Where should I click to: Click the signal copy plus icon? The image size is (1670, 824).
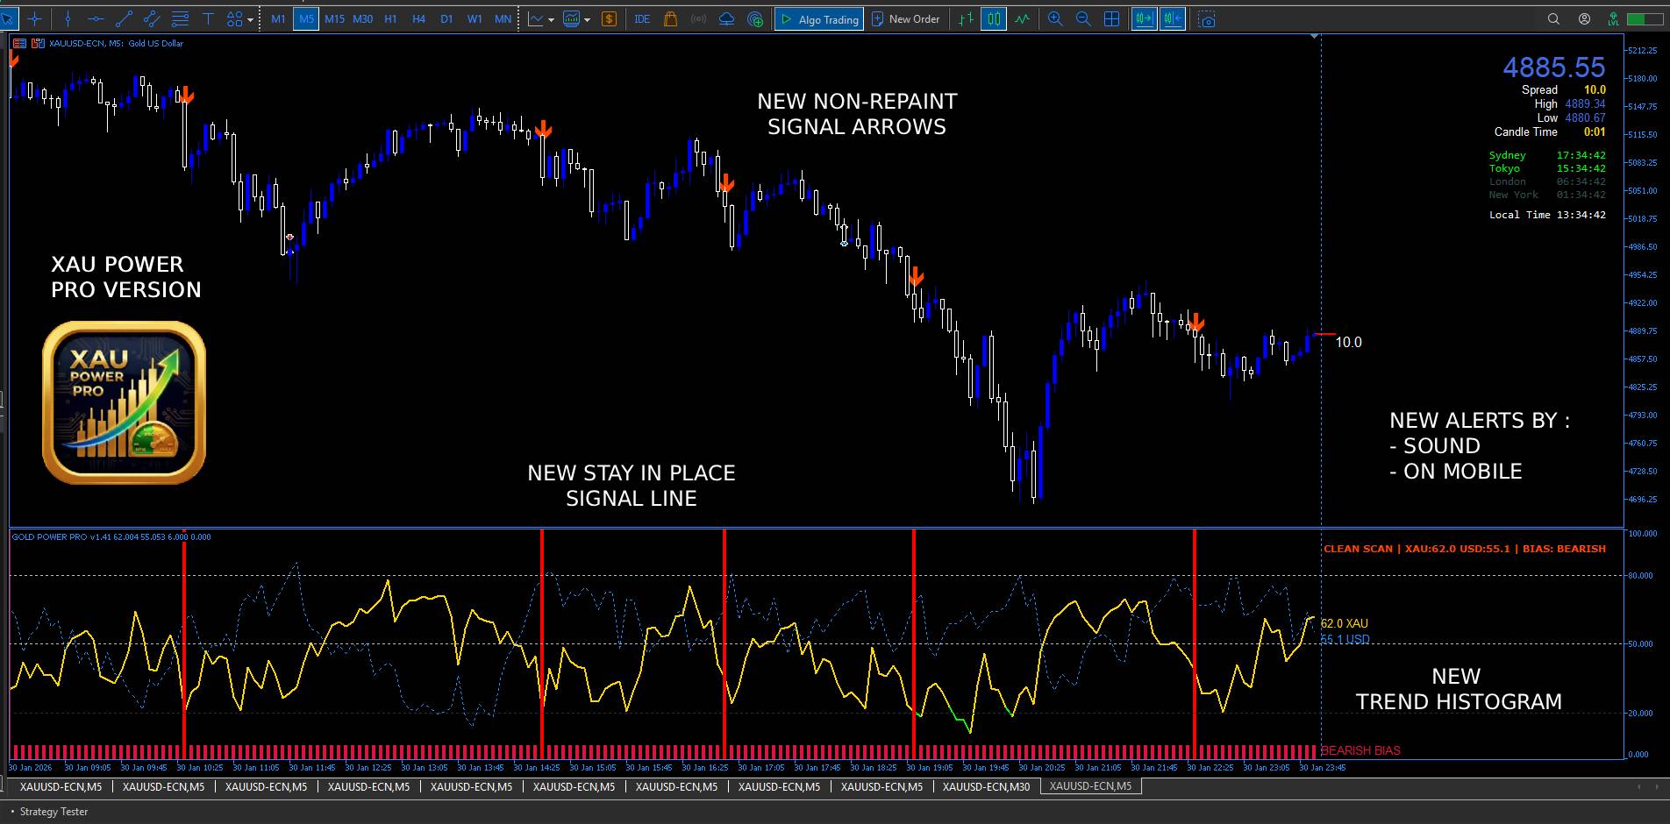754,18
